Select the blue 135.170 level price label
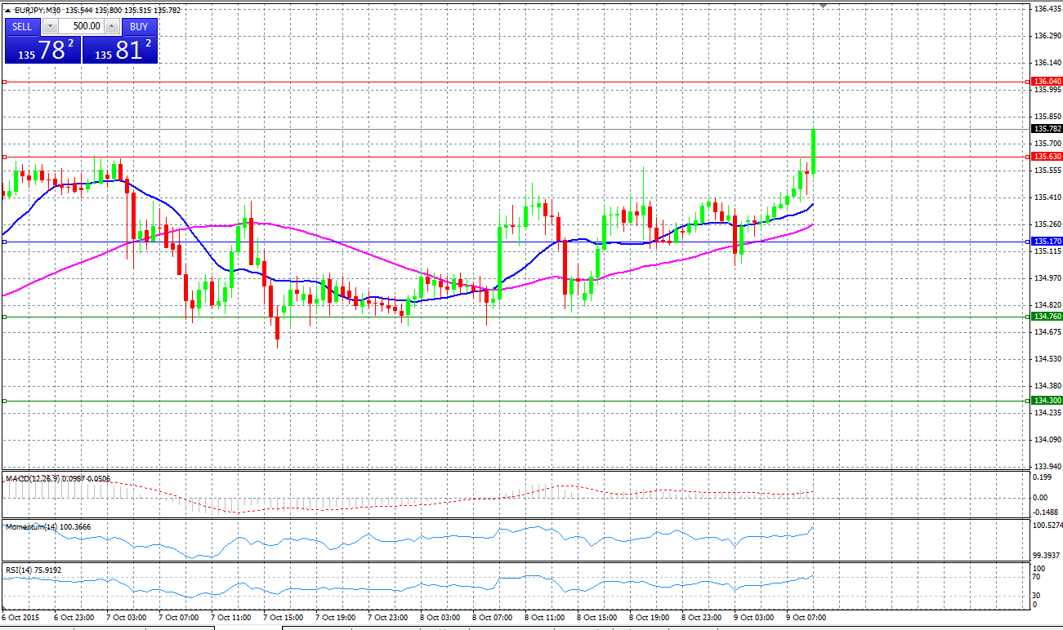1063x630 pixels. coord(1047,242)
